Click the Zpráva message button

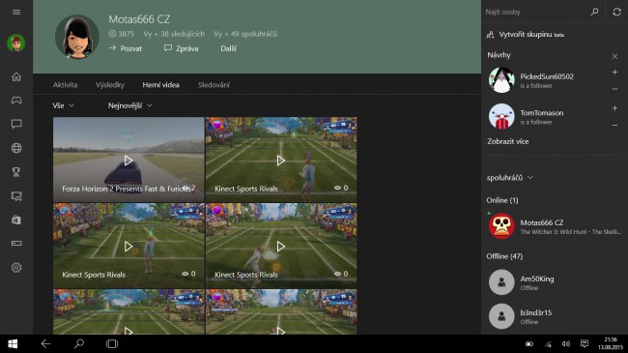pos(182,48)
